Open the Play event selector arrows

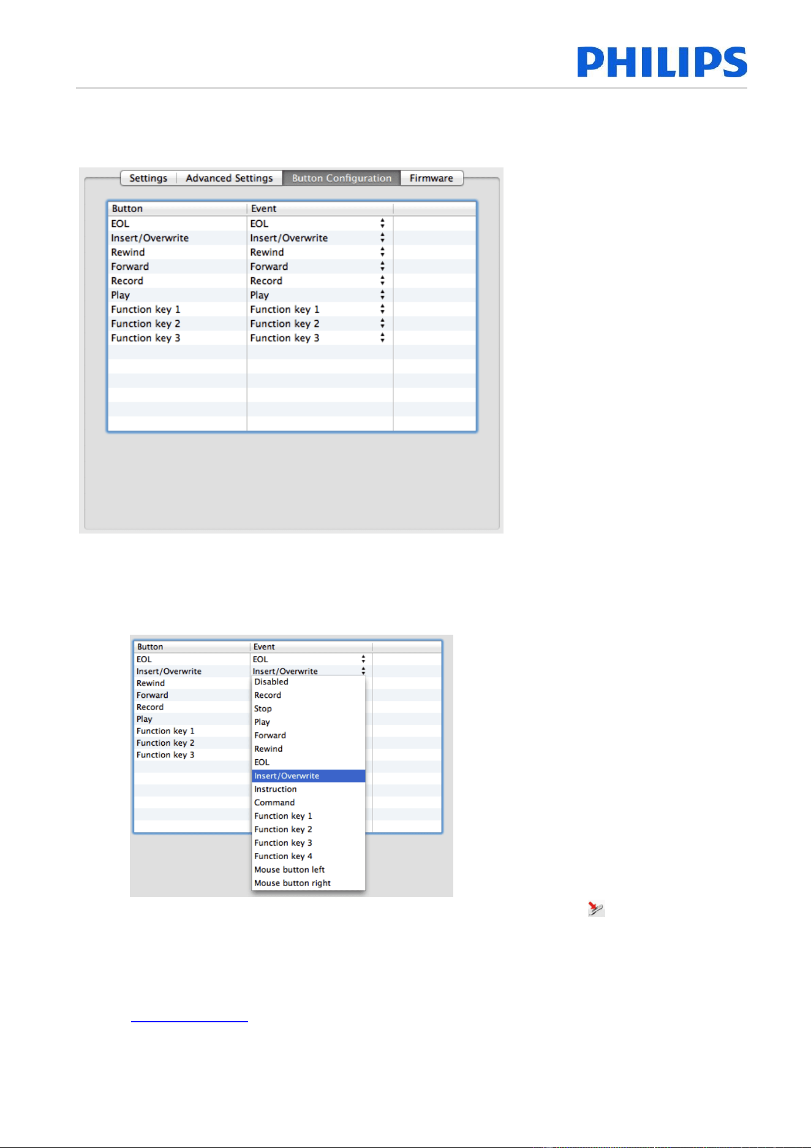pyautogui.click(x=382, y=295)
